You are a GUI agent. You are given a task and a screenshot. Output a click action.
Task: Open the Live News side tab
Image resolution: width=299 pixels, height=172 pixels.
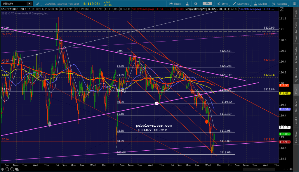pos(296,136)
